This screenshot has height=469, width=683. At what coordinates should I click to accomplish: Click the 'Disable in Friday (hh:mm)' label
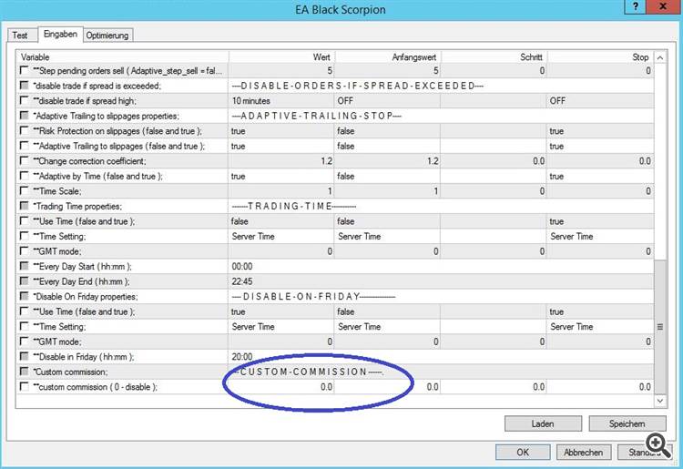coord(84,357)
